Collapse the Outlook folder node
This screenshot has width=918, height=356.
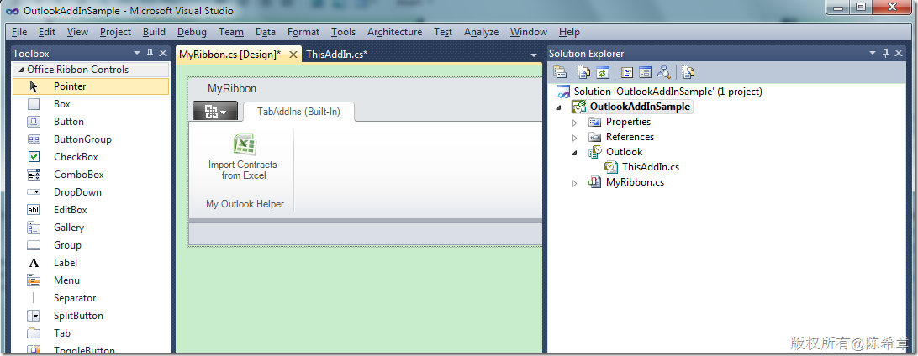pyautogui.click(x=574, y=153)
